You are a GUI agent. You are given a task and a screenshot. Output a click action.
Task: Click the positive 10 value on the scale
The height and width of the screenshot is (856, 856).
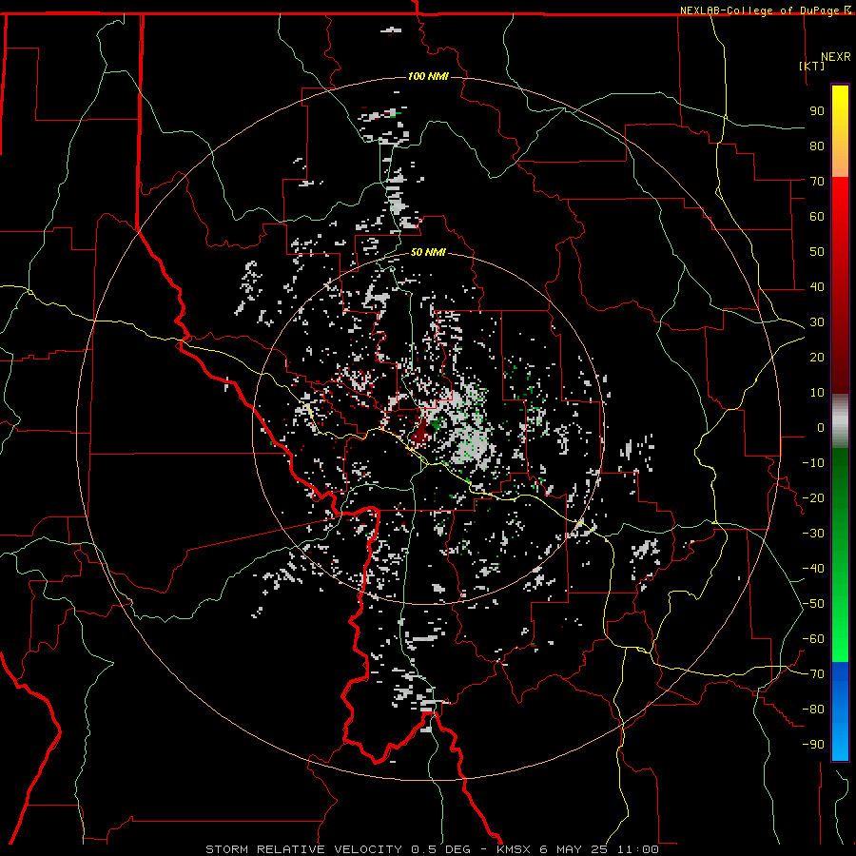(817, 393)
